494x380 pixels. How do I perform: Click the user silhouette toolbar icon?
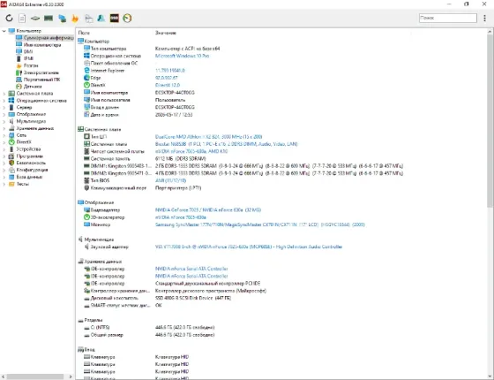point(101,19)
